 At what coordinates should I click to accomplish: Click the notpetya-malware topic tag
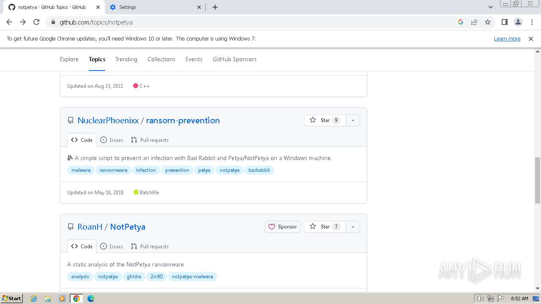[x=192, y=277]
